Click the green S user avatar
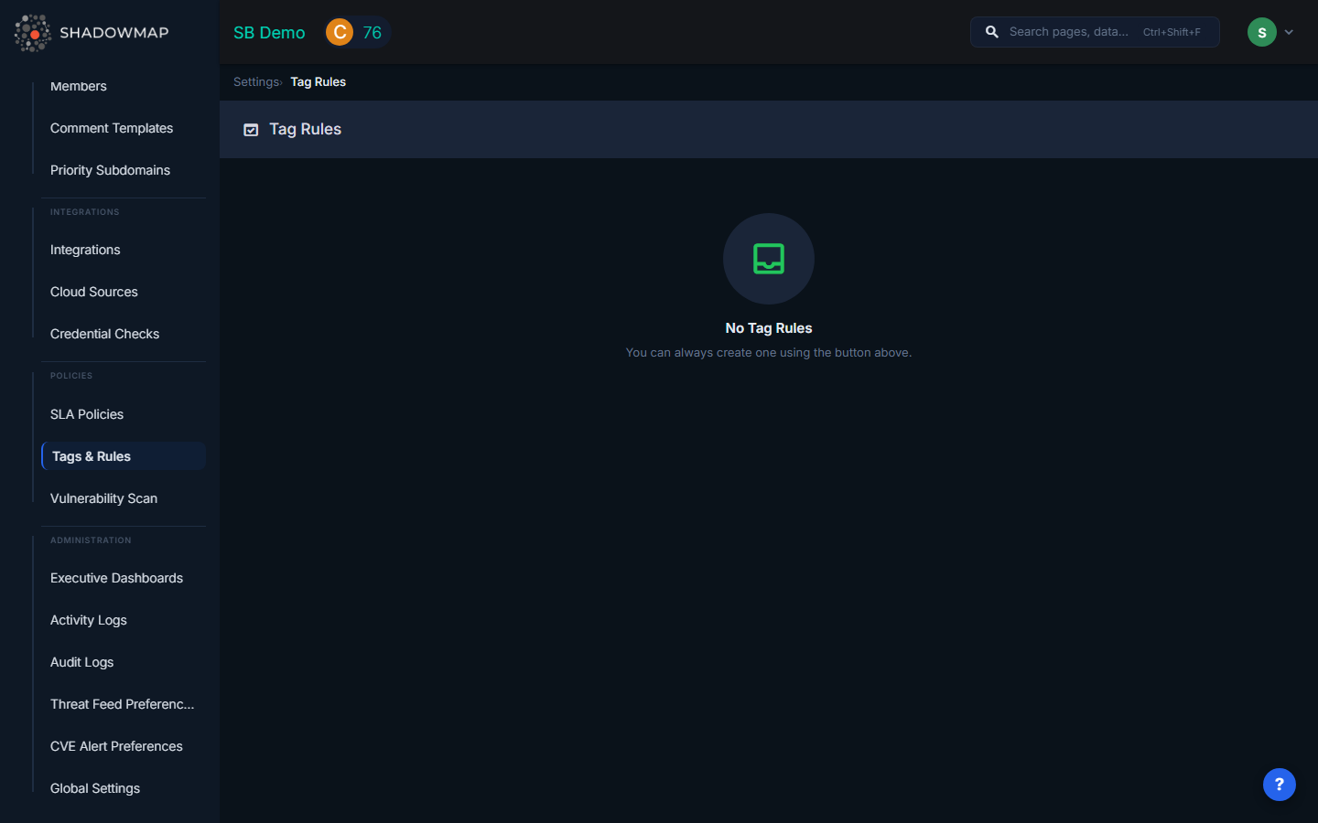Screen dimensions: 1318x823 coord(1261,32)
